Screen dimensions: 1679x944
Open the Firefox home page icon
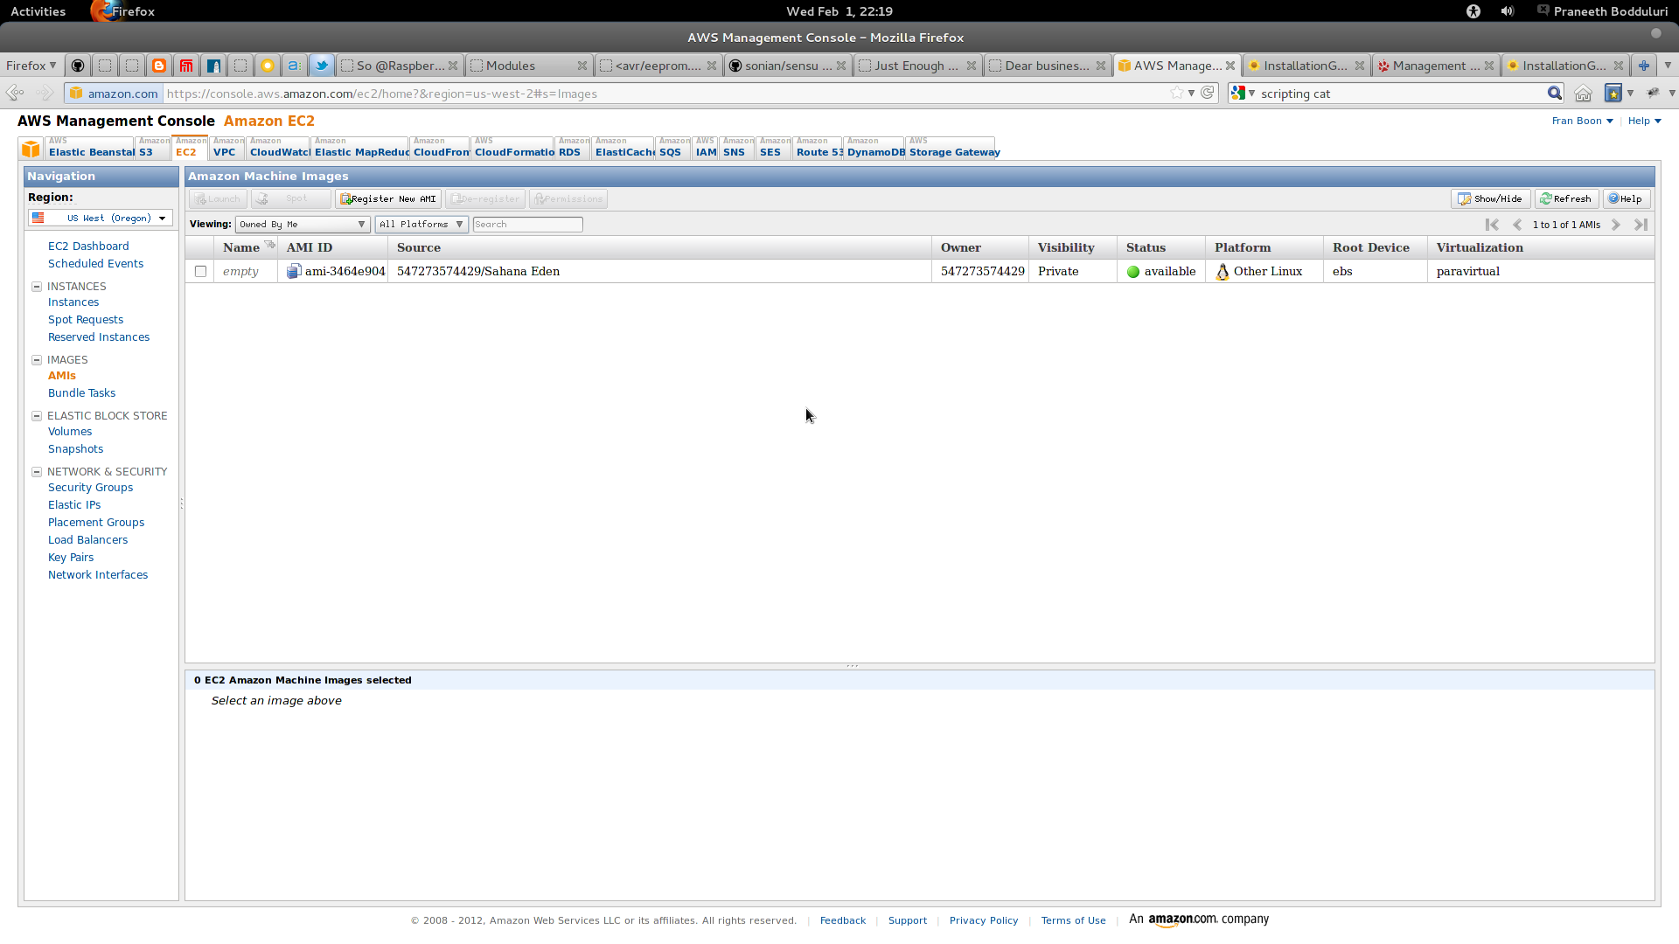[x=1583, y=94]
